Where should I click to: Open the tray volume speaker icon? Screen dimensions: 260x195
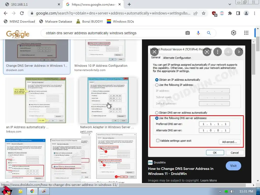pos(232,191)
